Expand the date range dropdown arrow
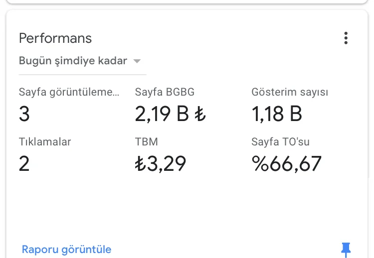Viewport: 374px width, 258px height. tap(137, 61)
